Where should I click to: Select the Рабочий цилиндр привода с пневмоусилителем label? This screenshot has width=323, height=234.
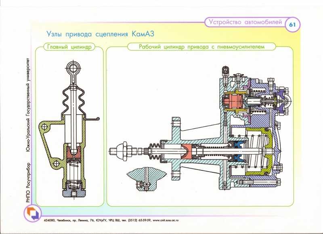tap(201, 47)
